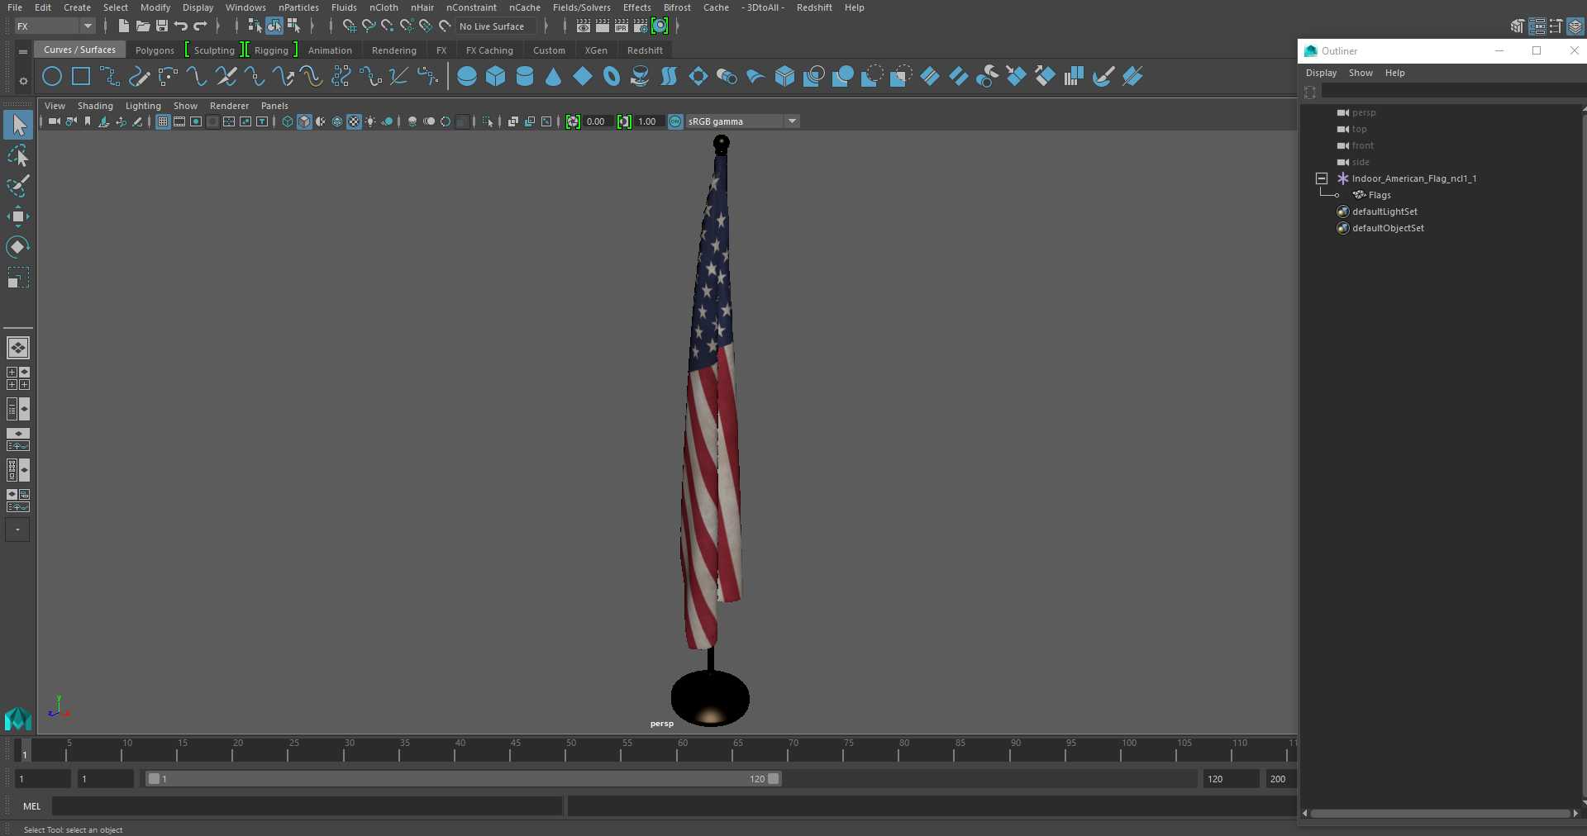The image size is (1587, 836).
Task: Click the New Scene icon
Action: (123, 26)
